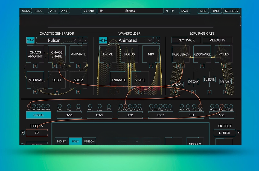The image size is (259, 171).
Task: Toggle A/B comparison
Action: coord(53,11)
